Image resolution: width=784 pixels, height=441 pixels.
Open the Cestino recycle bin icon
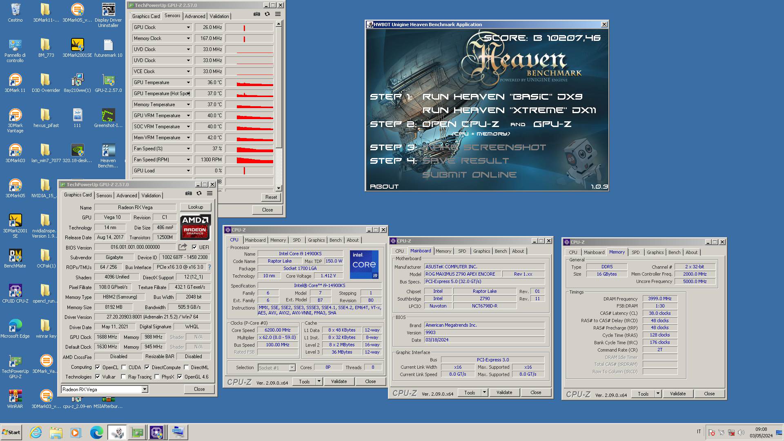click(x=15, y=13)
